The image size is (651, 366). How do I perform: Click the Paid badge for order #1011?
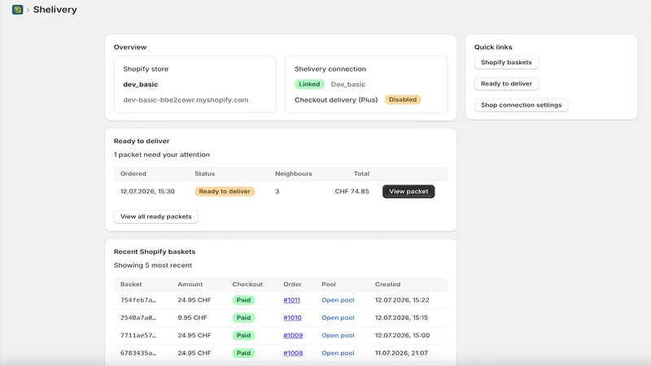pyautogui.click(x=243, y=300)
